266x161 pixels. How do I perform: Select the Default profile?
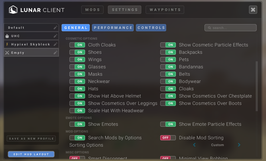[x=31, y=28]
